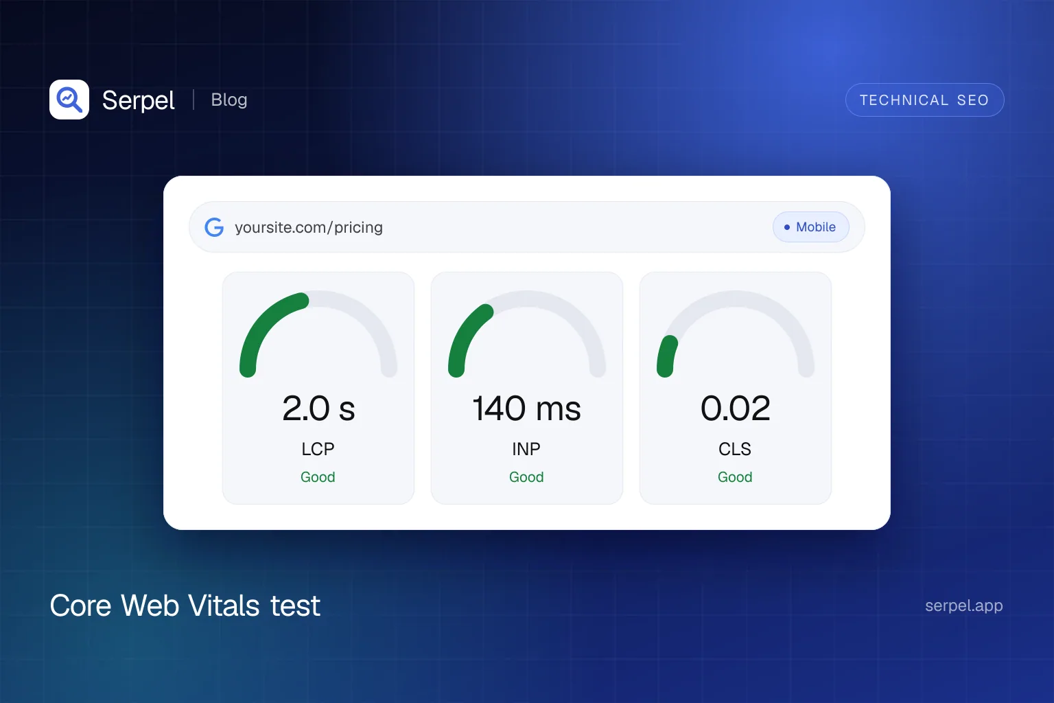This screenshot has width=1054, height=703.
Task: Click the Google G icon
Action: pos(214,227)
